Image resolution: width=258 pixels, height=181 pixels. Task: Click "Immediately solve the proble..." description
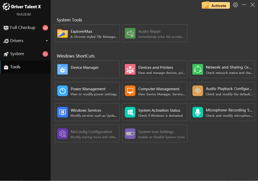161,37
